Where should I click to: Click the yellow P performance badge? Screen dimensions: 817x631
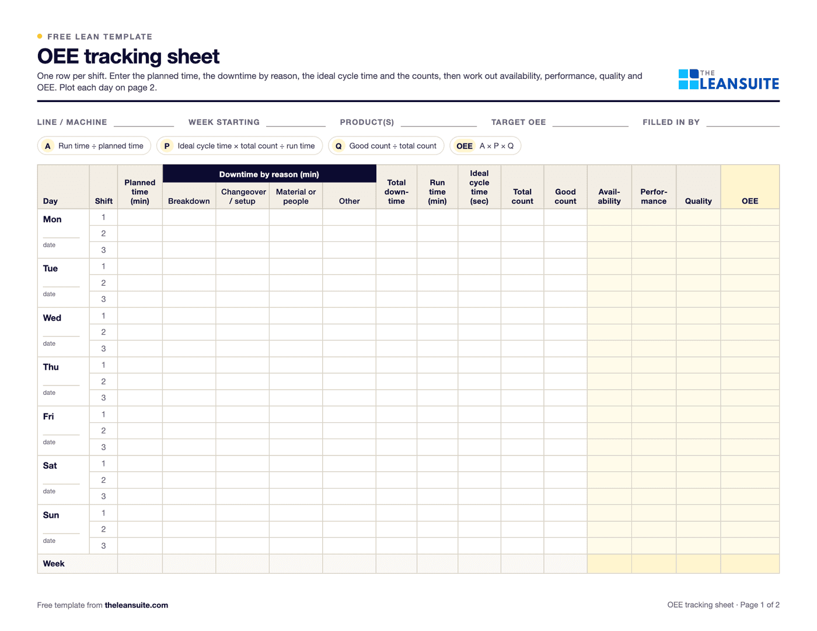[167, 146]
